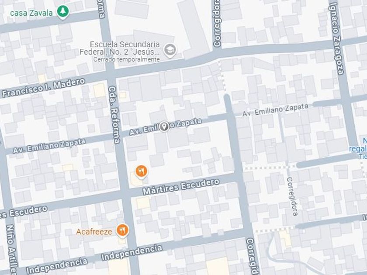
Task: Click the Mártires Escudero street name
Action: coord(181,187)
